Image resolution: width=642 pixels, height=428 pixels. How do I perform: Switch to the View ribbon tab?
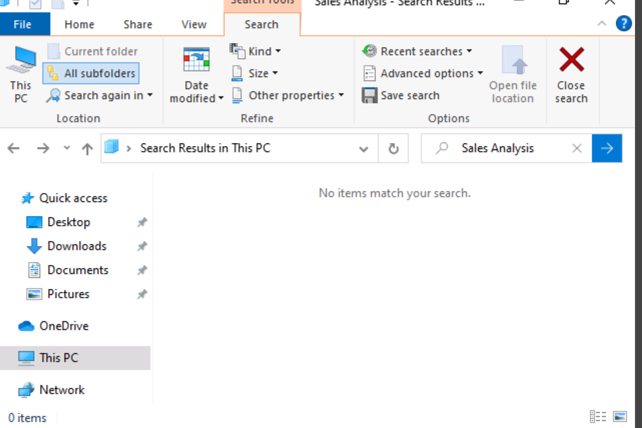click(x=194, y=24)
